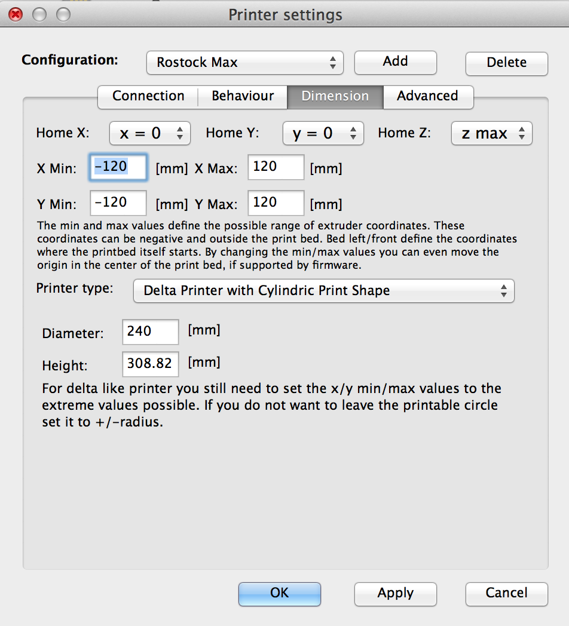Image resolution: width=569 pixels, height=626 pixels.
Task: Click the Delete configuration button
Action: click(x=506, y=63)
